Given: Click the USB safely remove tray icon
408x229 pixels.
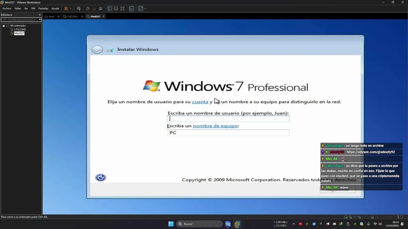Looking at the screenshot, I should [x=348, y=224].
